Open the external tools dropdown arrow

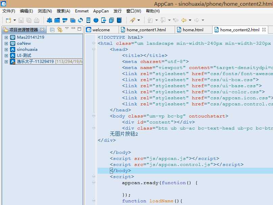click(139, 20)
